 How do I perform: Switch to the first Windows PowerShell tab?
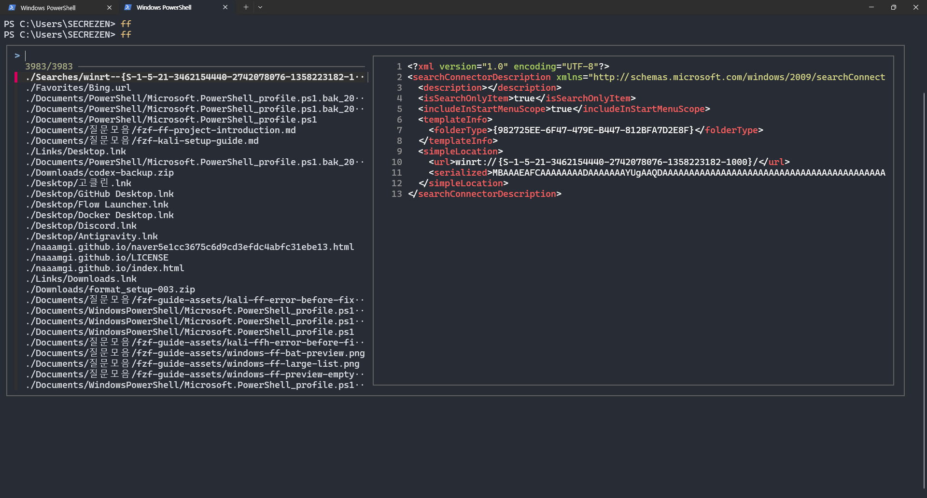(x=60, y=8)
